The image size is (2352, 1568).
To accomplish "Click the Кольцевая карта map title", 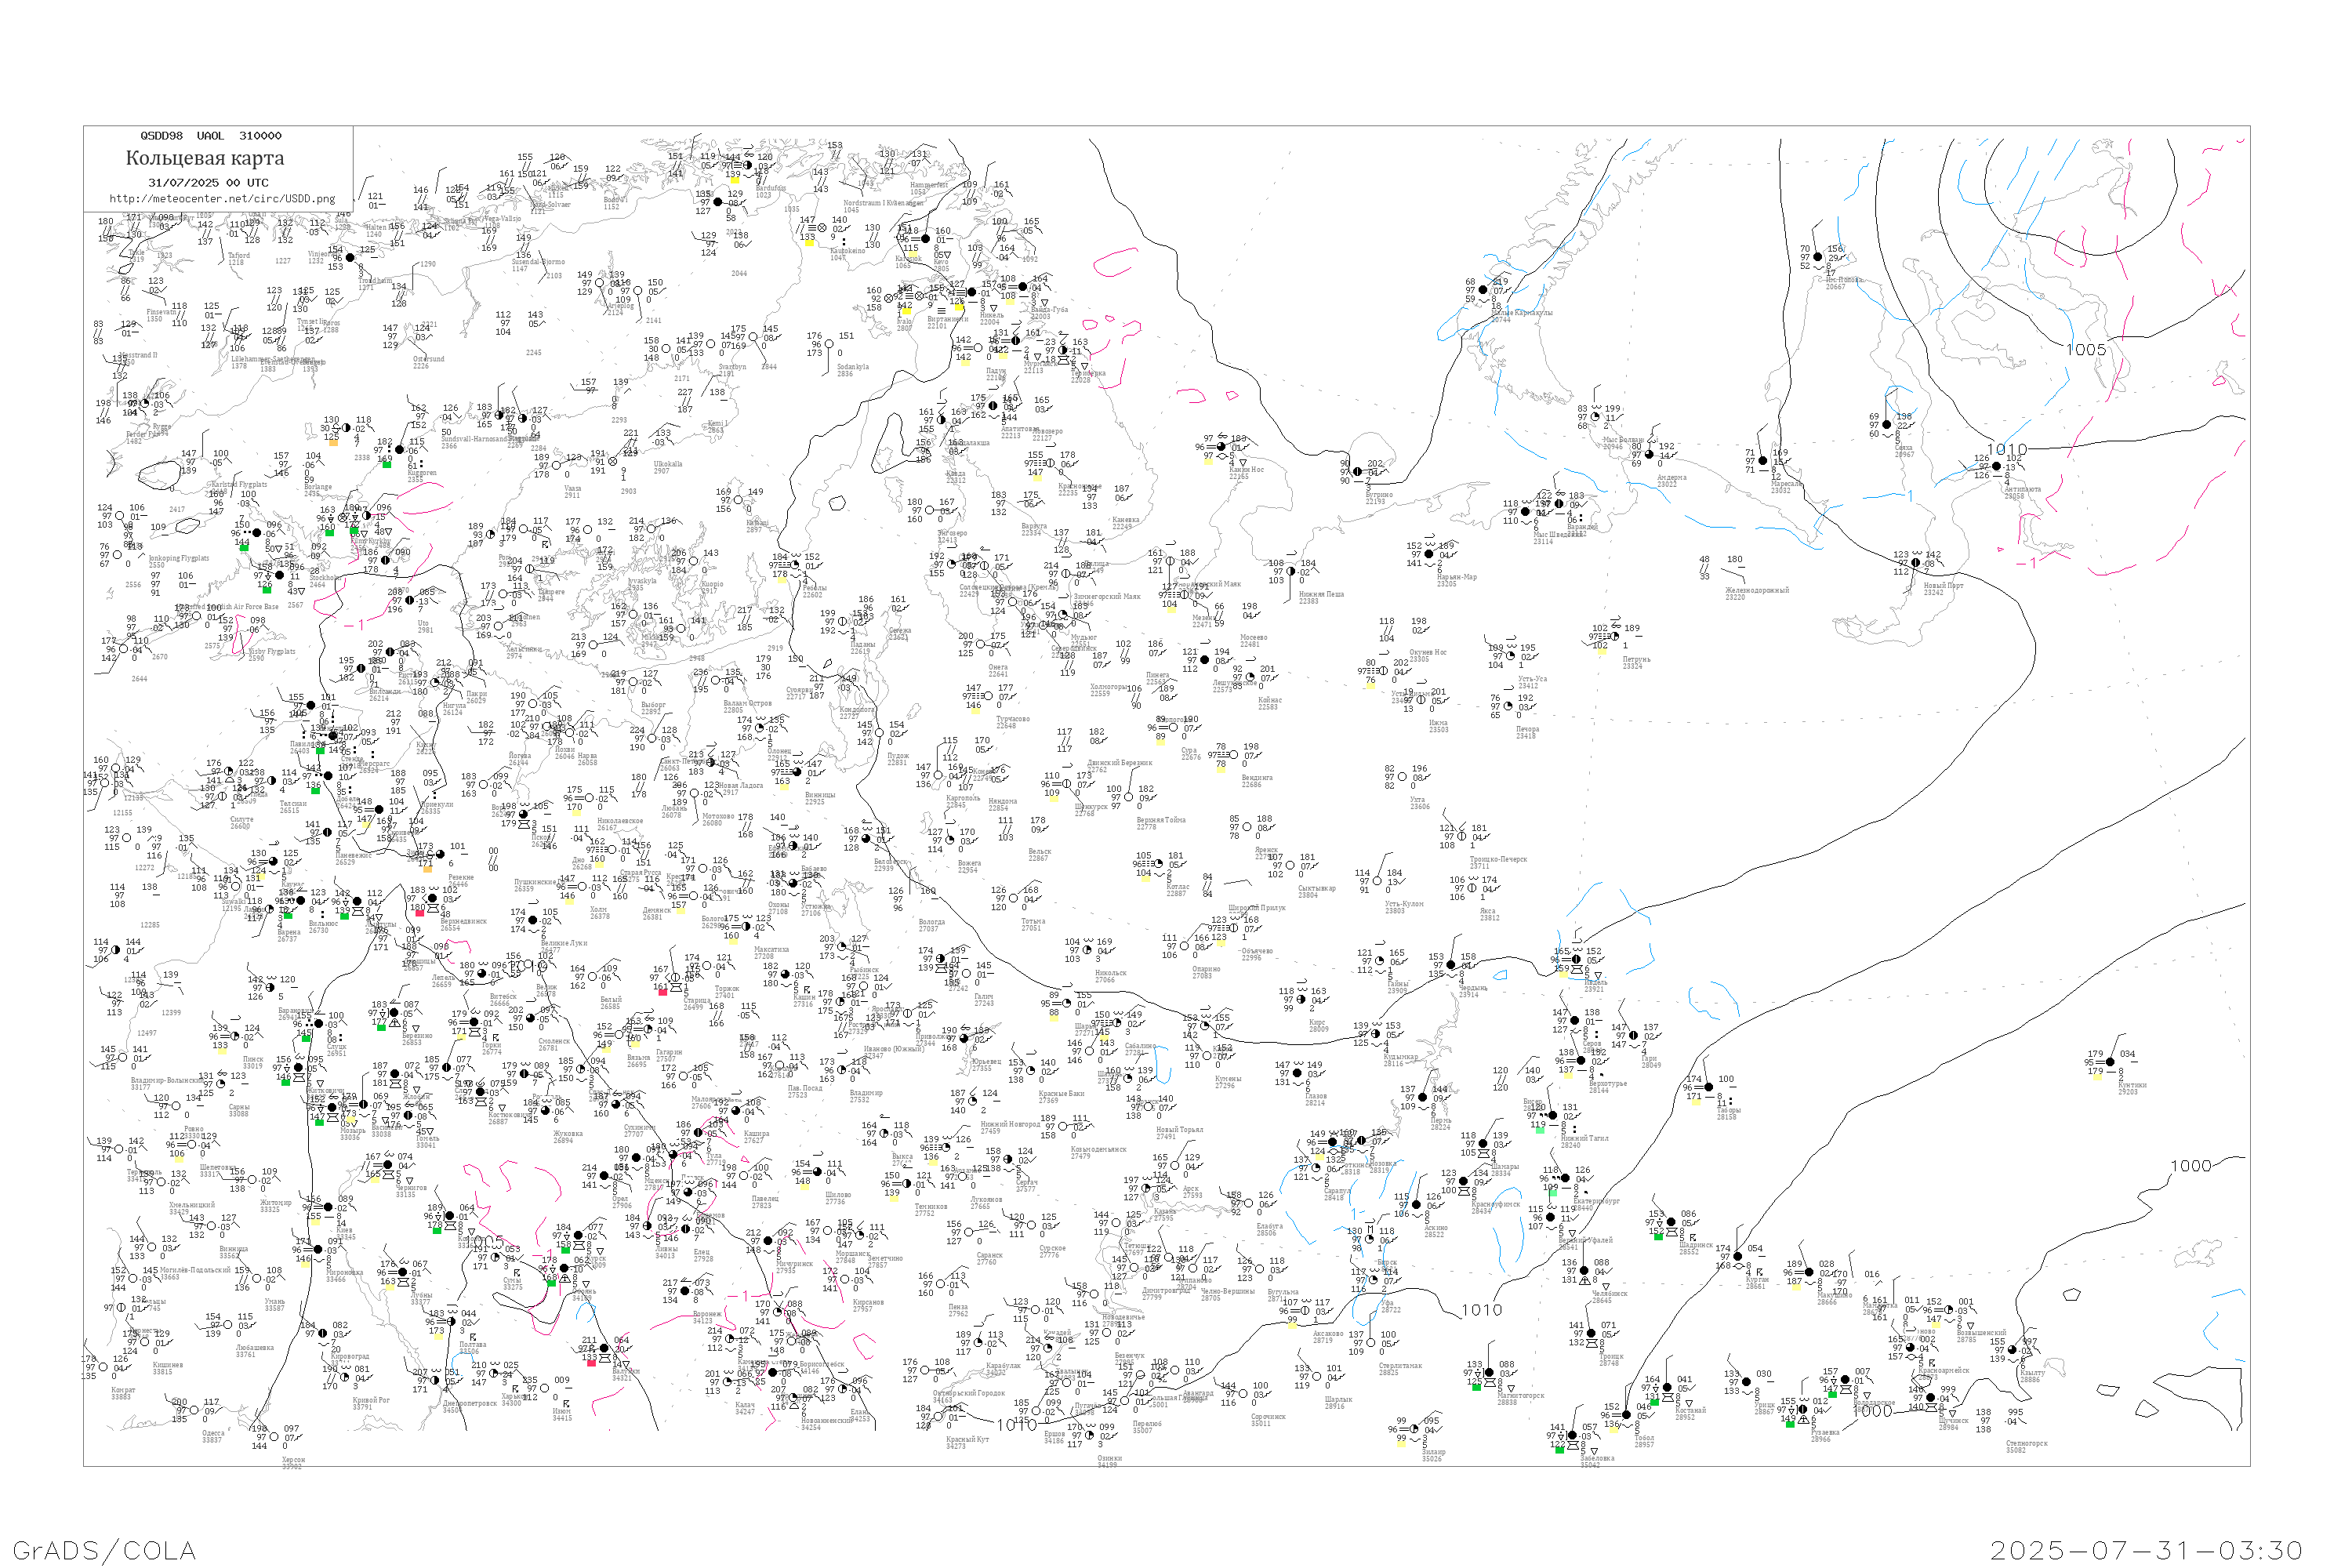I will point(205,158).
